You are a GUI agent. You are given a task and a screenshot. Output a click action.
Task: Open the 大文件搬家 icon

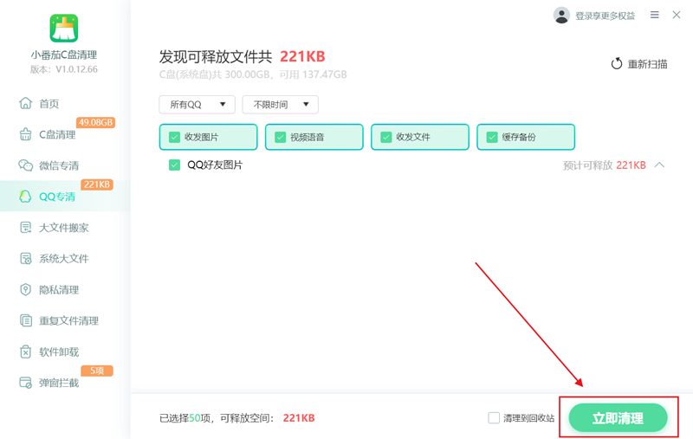tap(26, 228)
